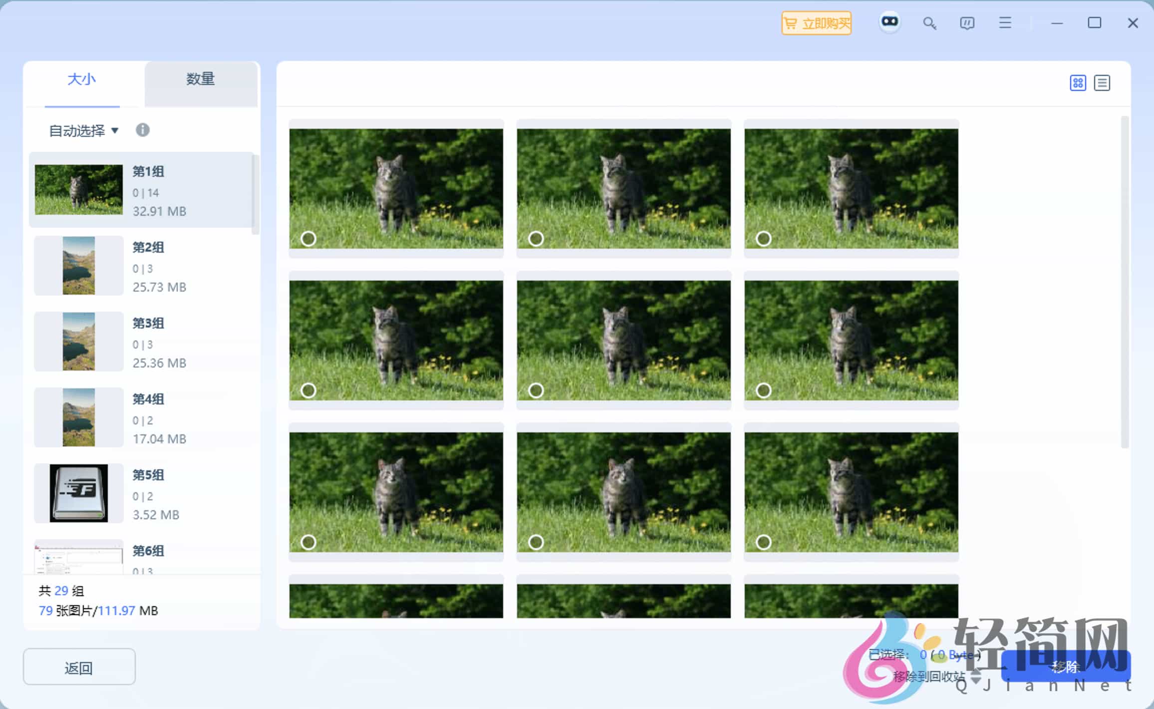Select the first duplicate cat photo
Viewport: 1154px width, 709px height.
[308, 239]
